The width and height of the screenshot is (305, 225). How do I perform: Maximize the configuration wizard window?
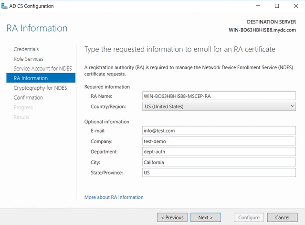tap(277, 6)
